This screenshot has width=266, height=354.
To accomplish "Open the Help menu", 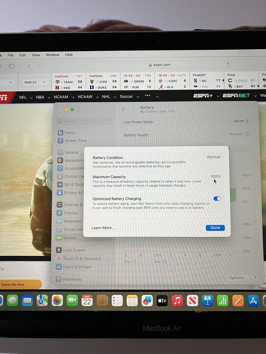I will (69, 54).
